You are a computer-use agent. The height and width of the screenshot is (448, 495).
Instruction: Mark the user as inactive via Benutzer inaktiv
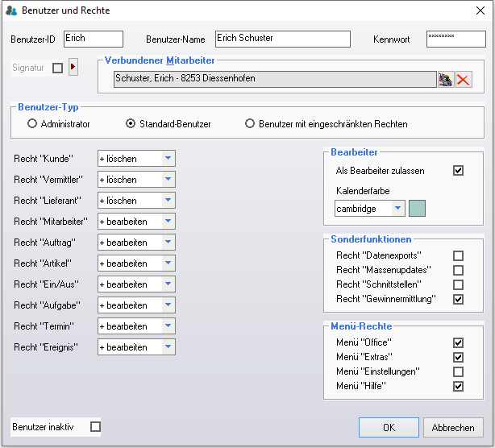95,427
